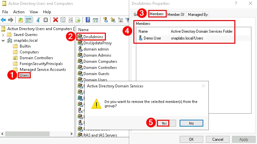
Task: Open Help via blue question icon
Action: (88, 20)
